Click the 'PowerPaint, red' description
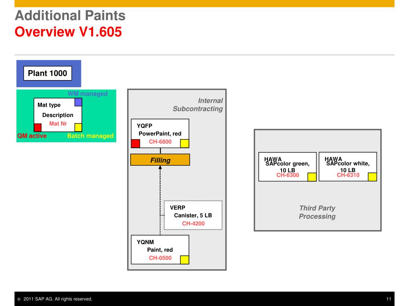The image size is (409, 306). (x=160, y=134)
